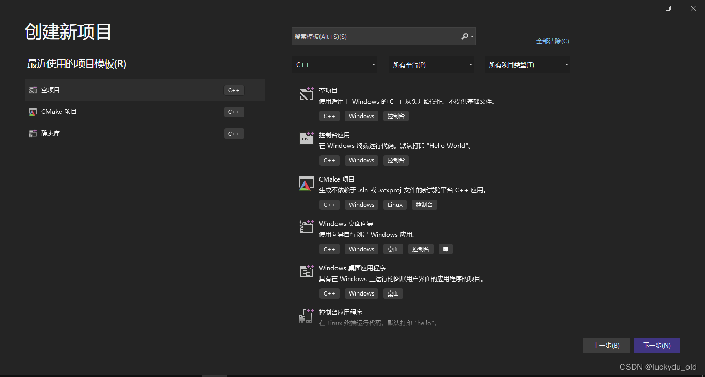Click the 上一步(B) button
The width and height of the screenshot is (705, 377).
pyautogui.click(x=606, y=346)
